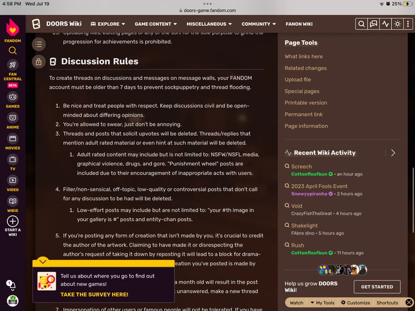Open the FANON WIKI nav link
Viewport: 415px width, 311px height.
coord(299,24)
